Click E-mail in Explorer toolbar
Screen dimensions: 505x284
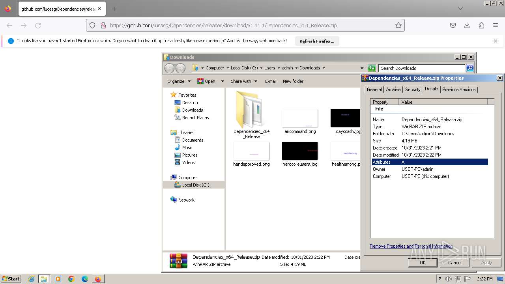tap(271, 81)
